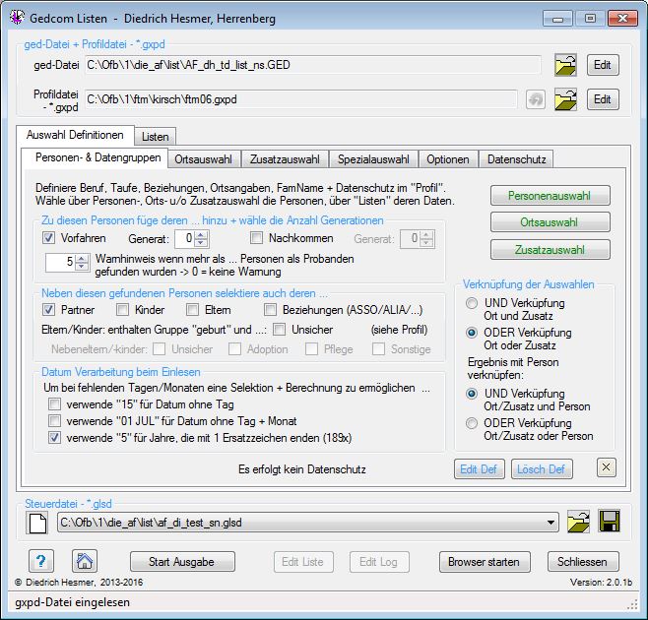Screen dimensions: 648x620
Task: Click the blank new Steuerdatei icon
Action: (37, 523)
